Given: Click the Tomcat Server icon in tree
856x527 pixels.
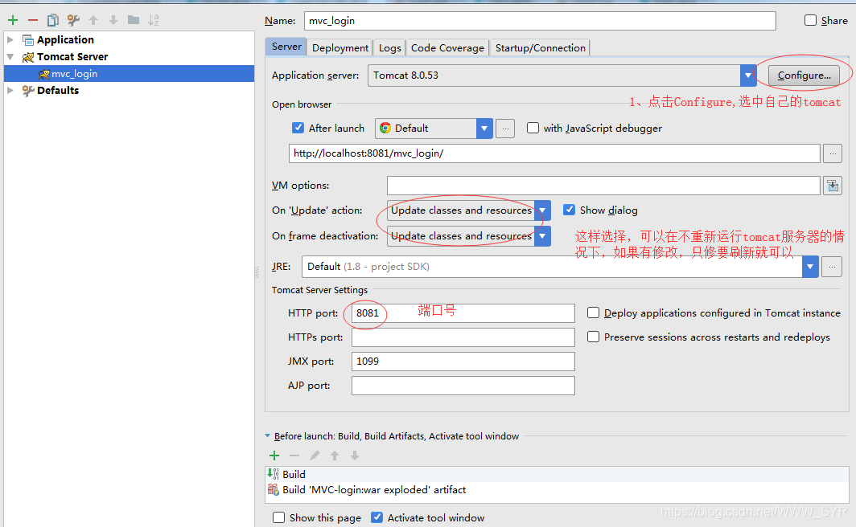Looking at the screenshot, I should (x=28, y=57).
